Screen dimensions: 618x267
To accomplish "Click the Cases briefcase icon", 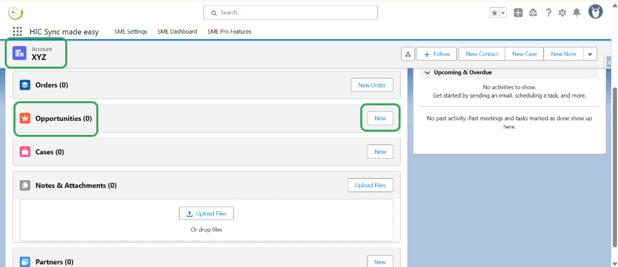I will [25, 152].
